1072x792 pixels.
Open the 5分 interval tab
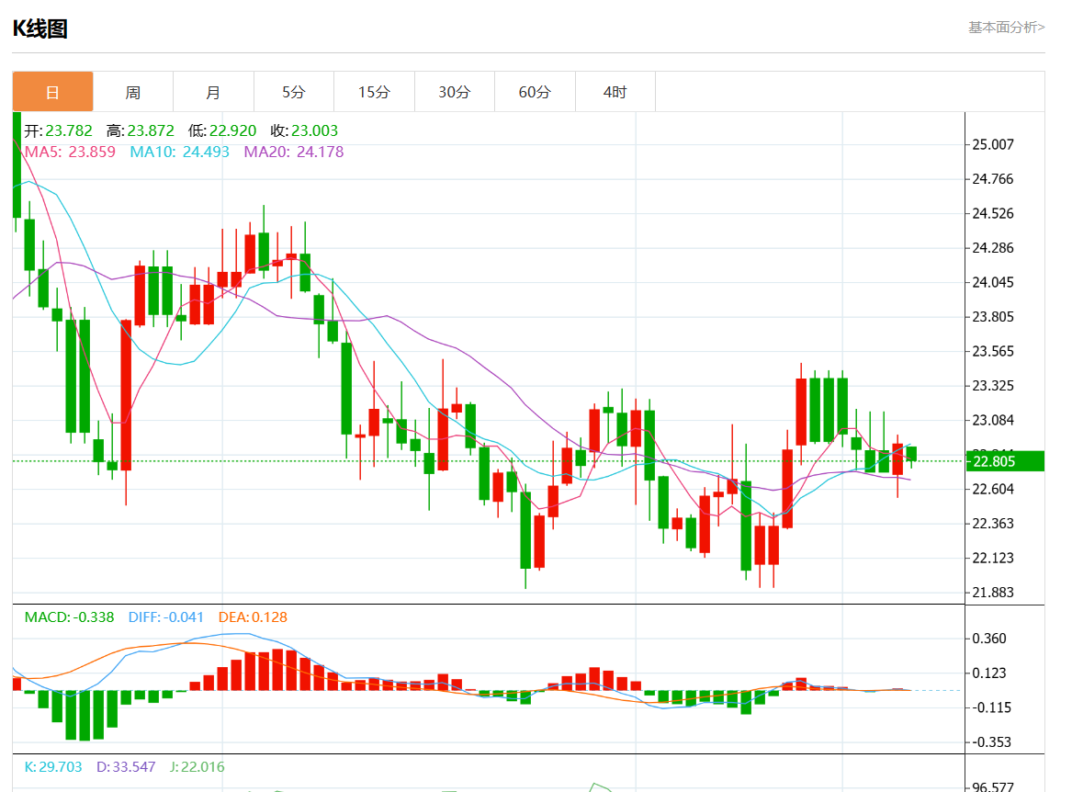294,92
